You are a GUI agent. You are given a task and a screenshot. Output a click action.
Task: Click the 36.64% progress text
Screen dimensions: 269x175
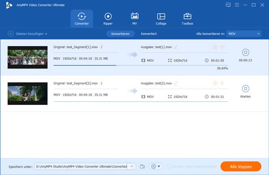coord(222,68)
